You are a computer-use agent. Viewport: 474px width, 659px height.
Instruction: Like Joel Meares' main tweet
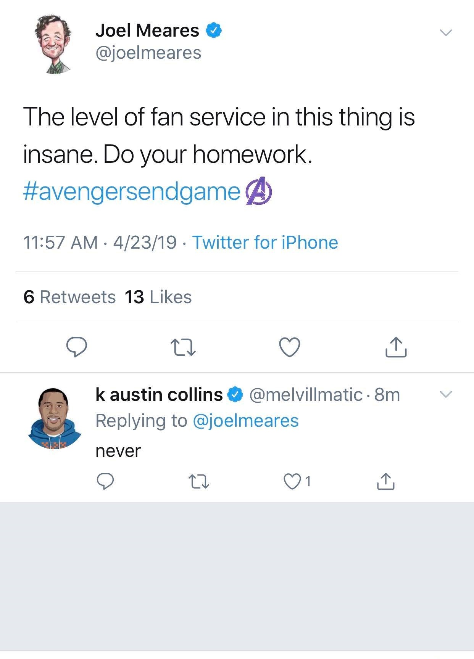click(x=290, y=347)
